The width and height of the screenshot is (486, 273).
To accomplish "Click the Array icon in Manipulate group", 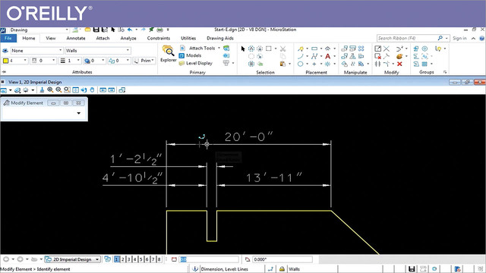I will pyautogui.click(x=361, y=49).
